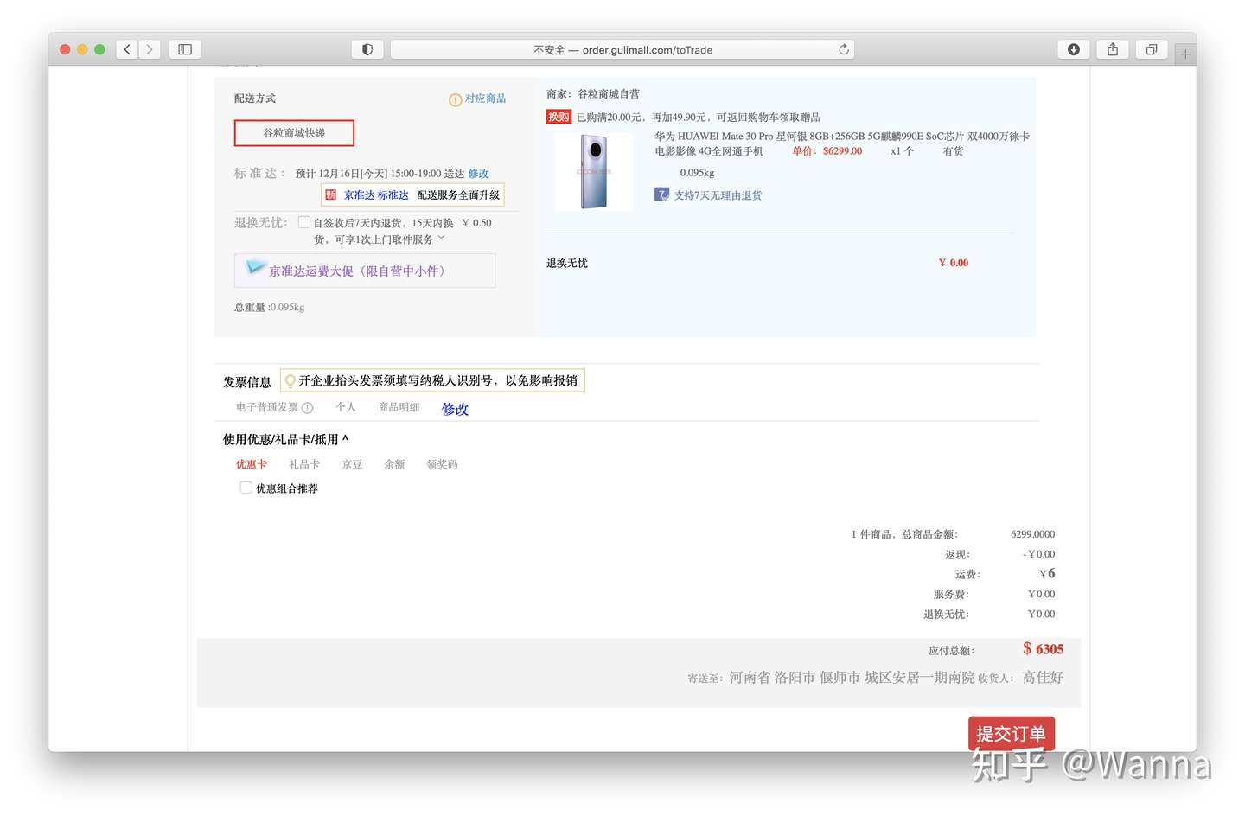Switch to the 优惠卡 tab
This screenshot has height=816, width=1245.
(252, 464)
